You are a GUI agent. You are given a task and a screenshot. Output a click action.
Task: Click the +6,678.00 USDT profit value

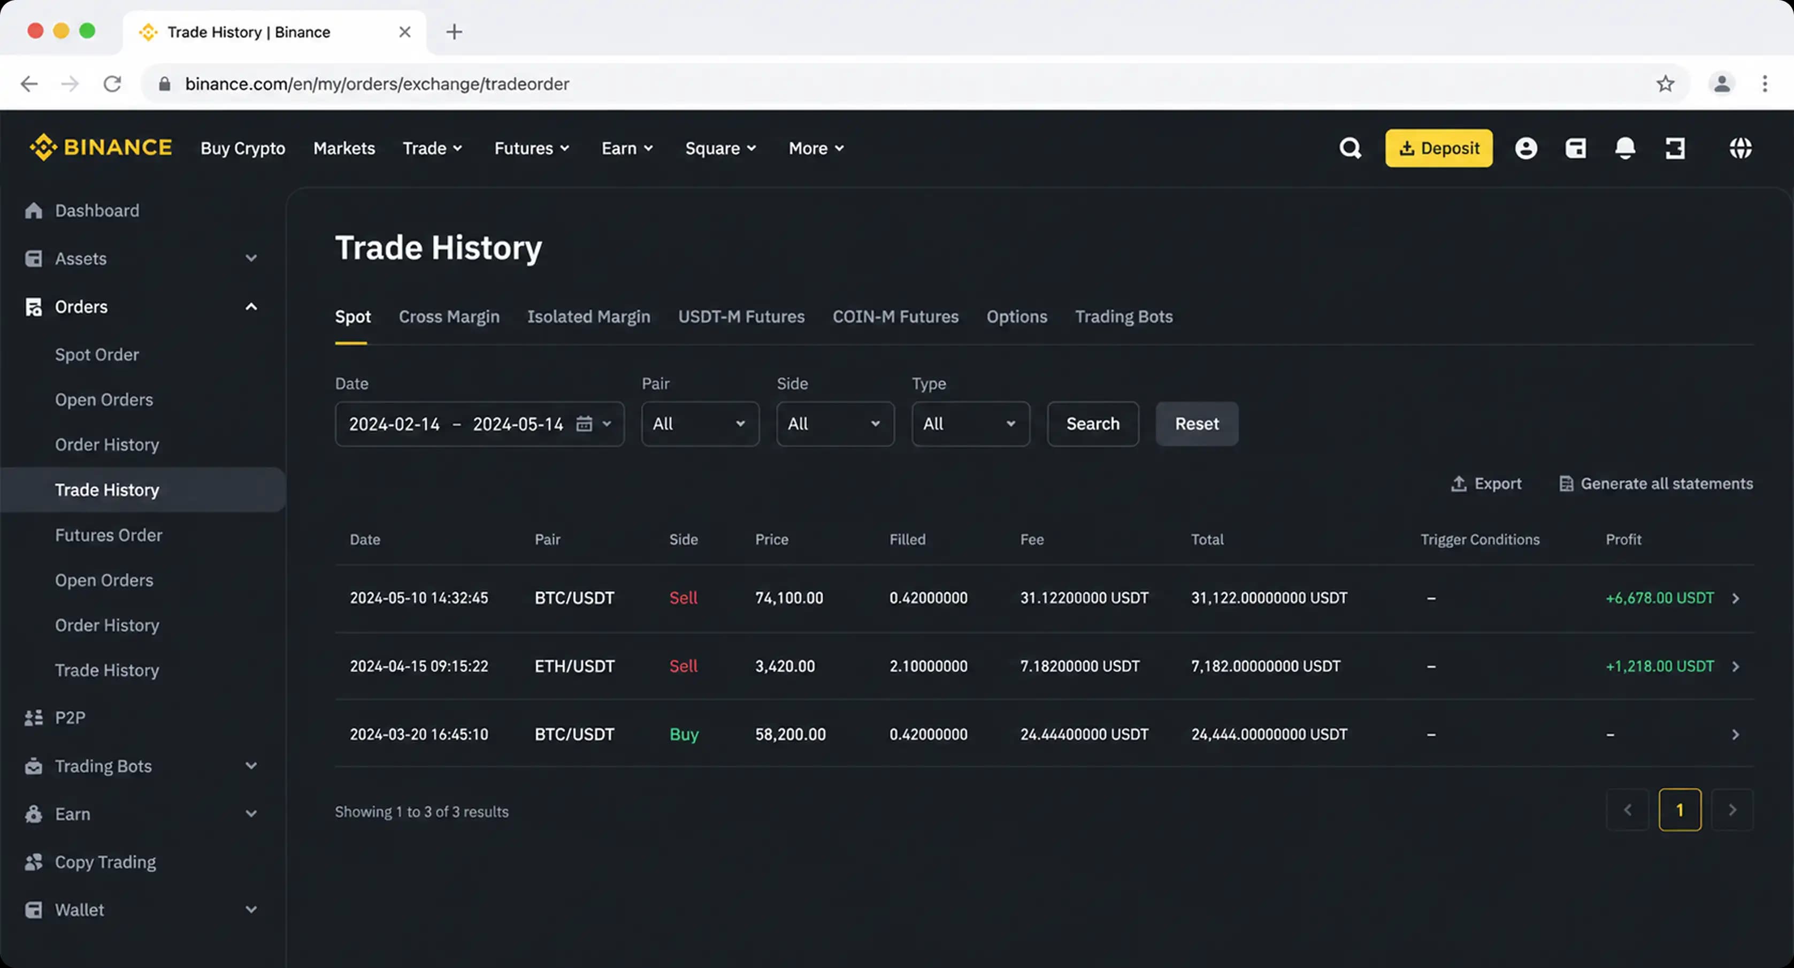point(1660,598)
